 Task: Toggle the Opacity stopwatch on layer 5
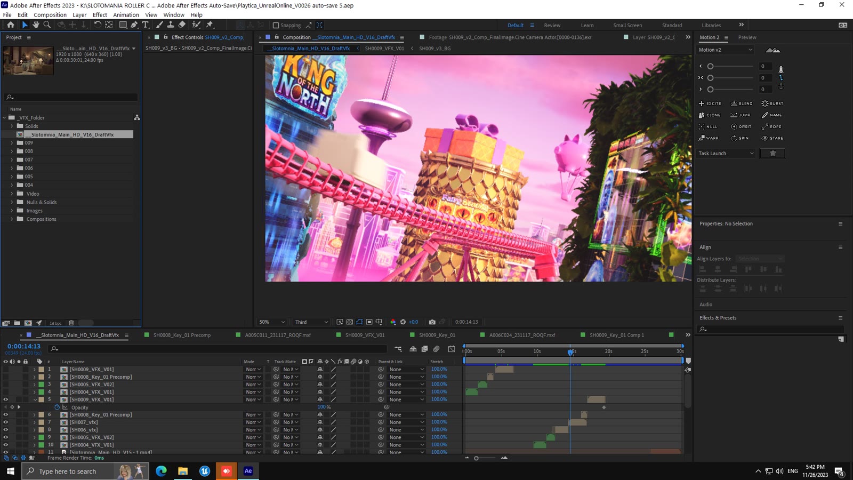tap(57, 407)
